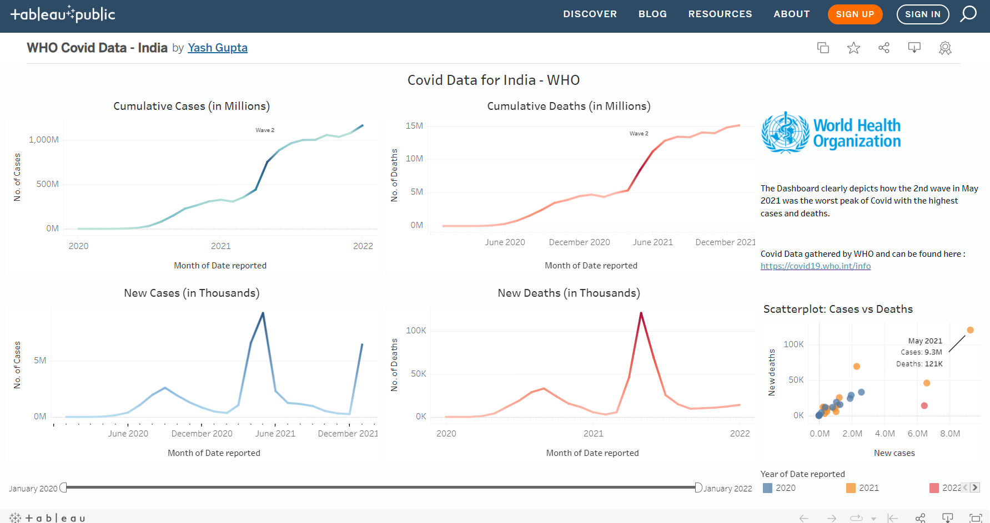Click the duplicate workbook copy icon

(823, 48)
